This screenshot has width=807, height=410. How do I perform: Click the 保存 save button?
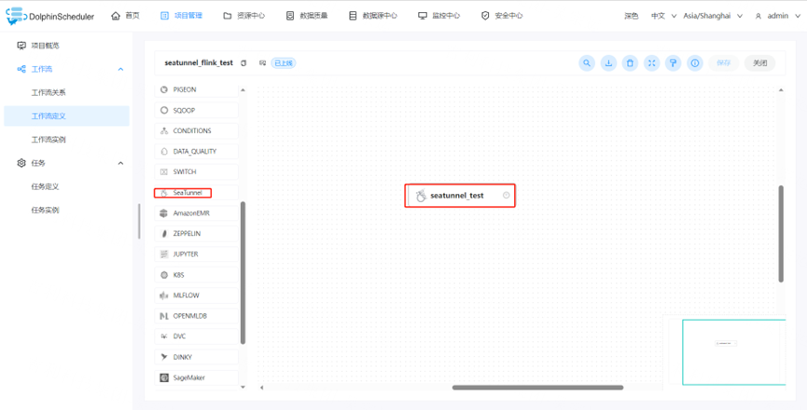coord(723,63)
